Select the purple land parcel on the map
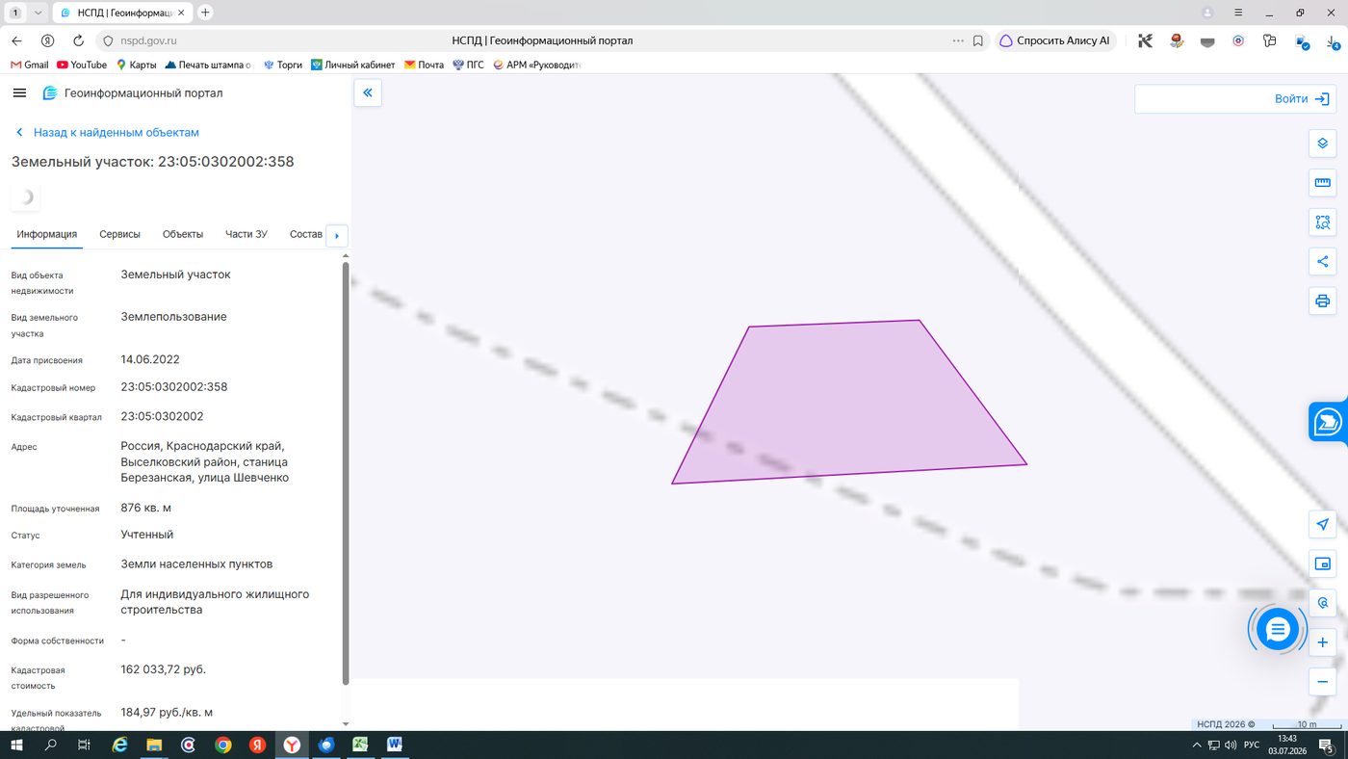 coord(847,405)
